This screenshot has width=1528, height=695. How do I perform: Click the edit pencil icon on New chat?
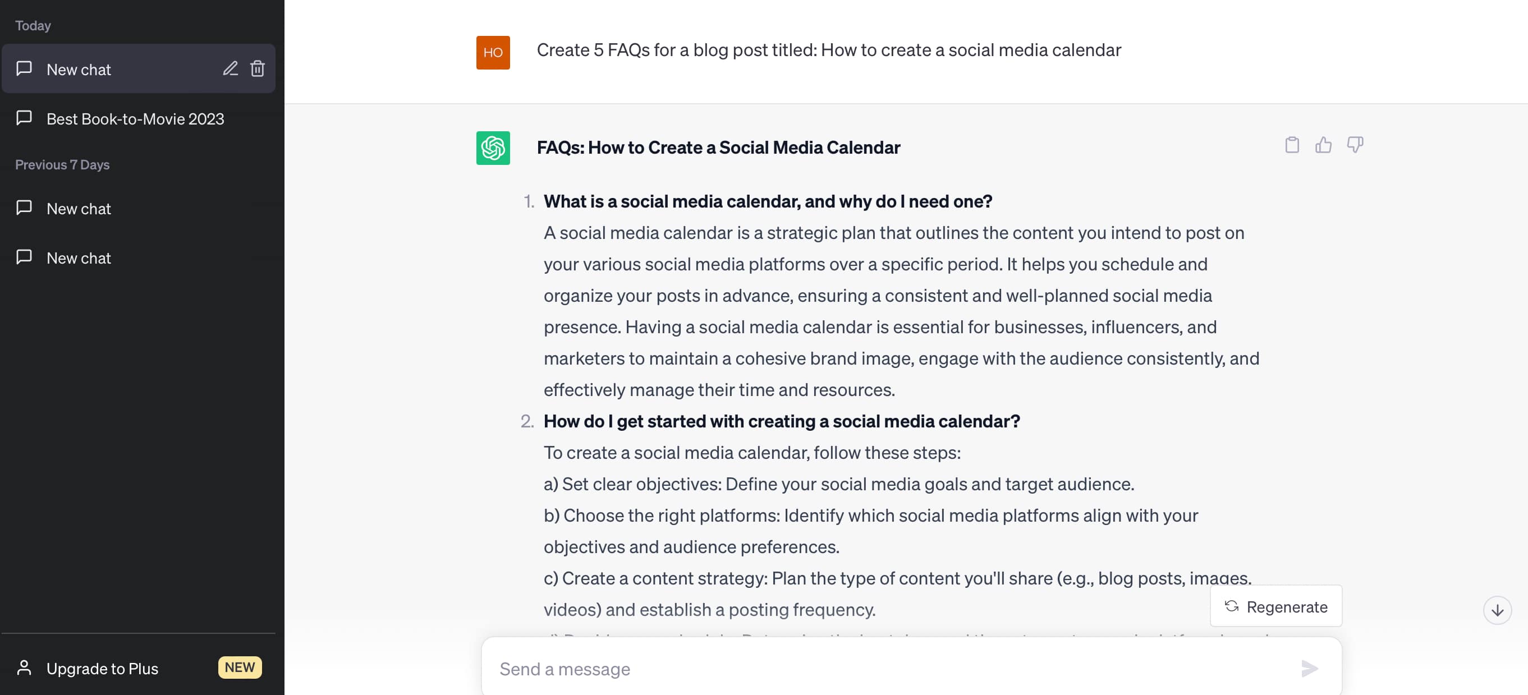point(230,69)
